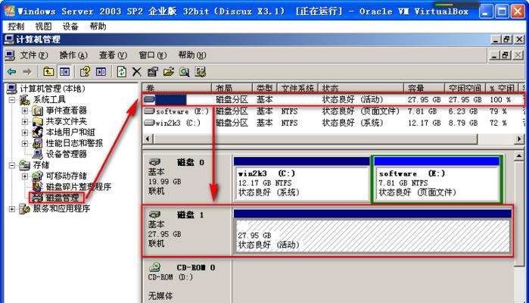Image resolution: width=529 pixels, height=303 pixels.
Task: Sort by the 布局 column header
Action: [x=232, y=88]
